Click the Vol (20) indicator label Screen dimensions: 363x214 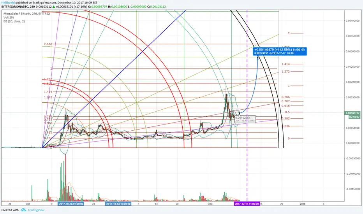pyautogui.click(x=8, y=18)
